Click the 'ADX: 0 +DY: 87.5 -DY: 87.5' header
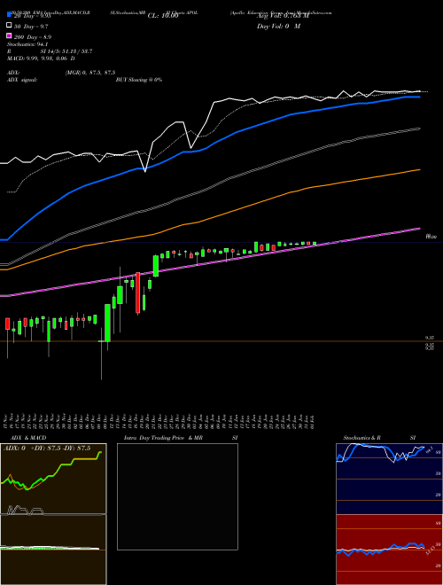This screenshot has height=585, width=443. click(47, 448)
